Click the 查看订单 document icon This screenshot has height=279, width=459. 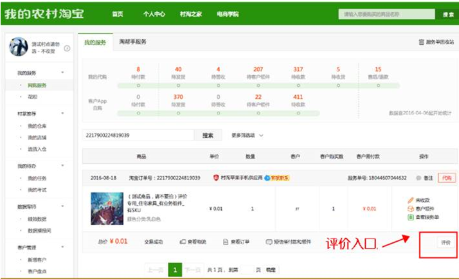pyautogui.click(x=226, y=242)
